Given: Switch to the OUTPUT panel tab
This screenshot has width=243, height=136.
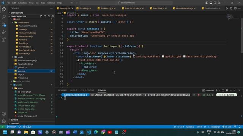Looking at the screenshot, I should (74, 90).
